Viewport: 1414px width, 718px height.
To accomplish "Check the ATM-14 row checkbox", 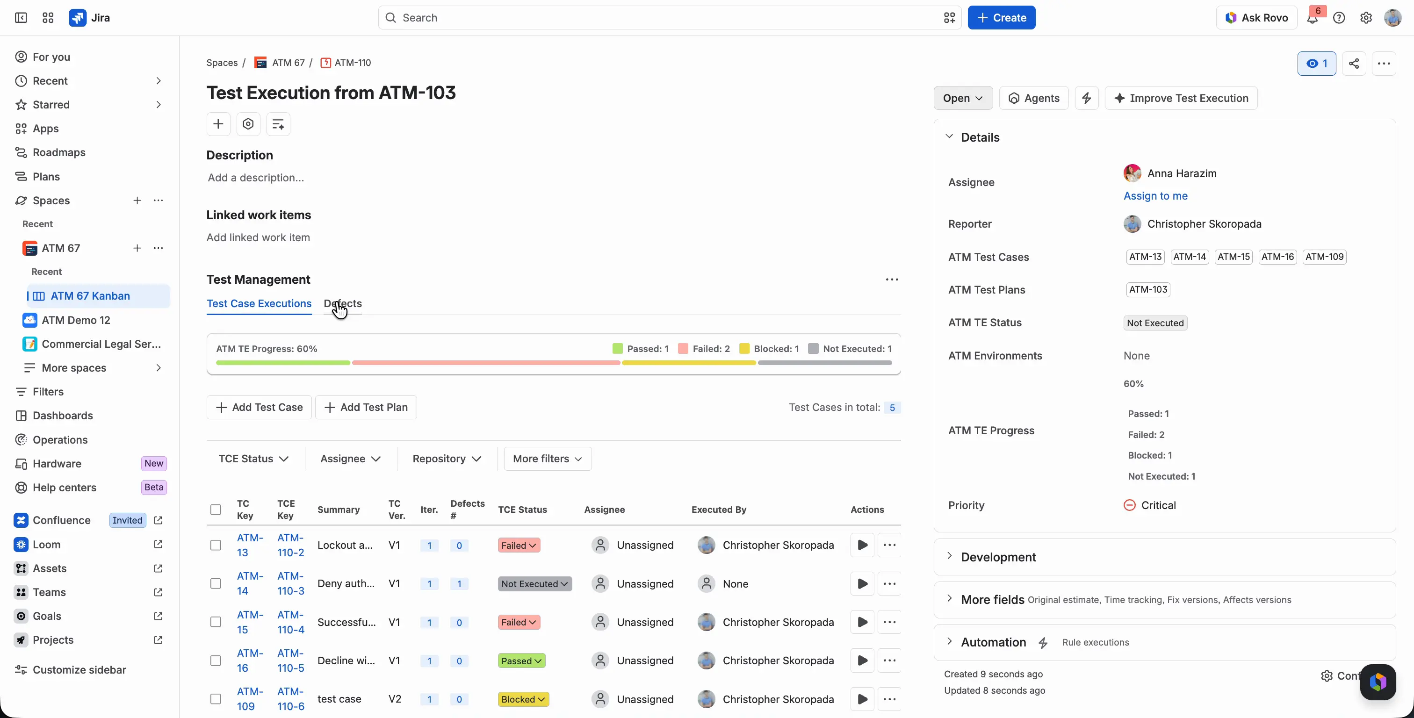I will tap(216, 583).
